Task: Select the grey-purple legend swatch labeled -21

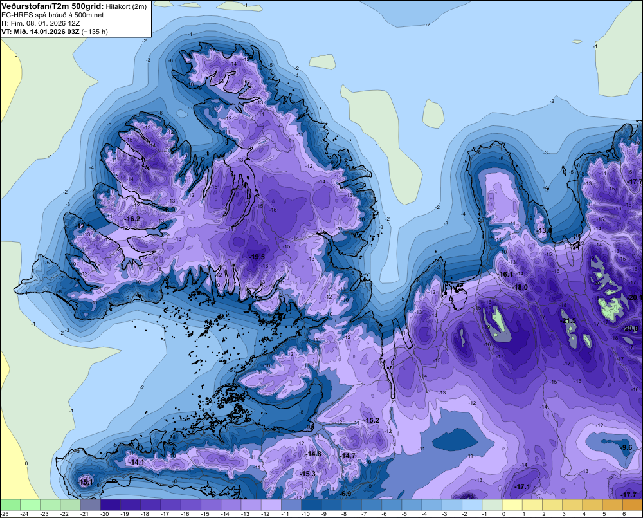Action: click(91, 505)
